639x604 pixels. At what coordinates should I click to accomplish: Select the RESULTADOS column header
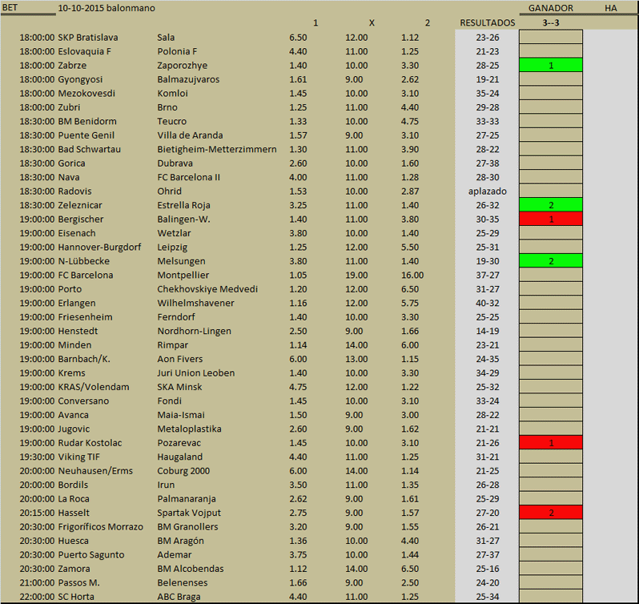pos(488,22)
